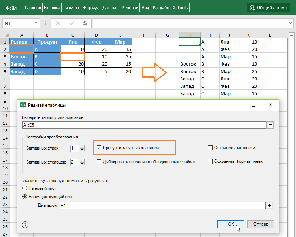
Task: Click range picker icon next to H1 field
Action: point(270,206)
